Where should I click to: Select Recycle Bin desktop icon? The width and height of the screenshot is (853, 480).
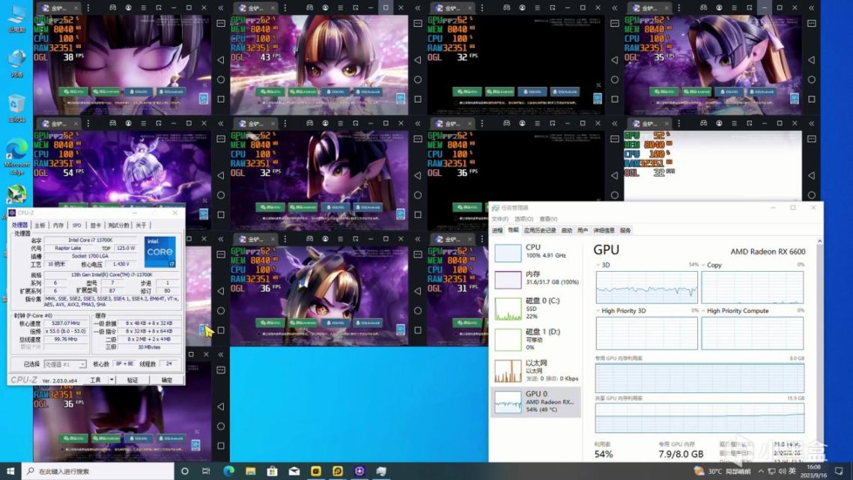point(16,108)
